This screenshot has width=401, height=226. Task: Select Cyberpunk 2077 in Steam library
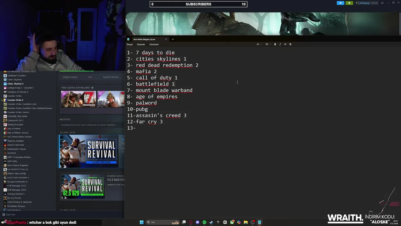[15, 121]
